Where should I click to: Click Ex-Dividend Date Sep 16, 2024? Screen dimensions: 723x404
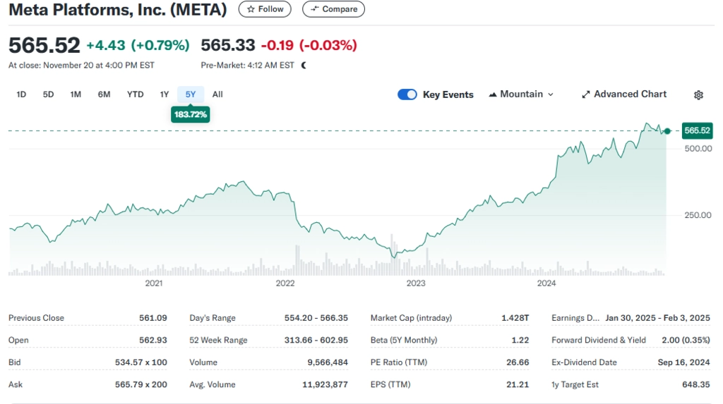[x=683, y=362]
